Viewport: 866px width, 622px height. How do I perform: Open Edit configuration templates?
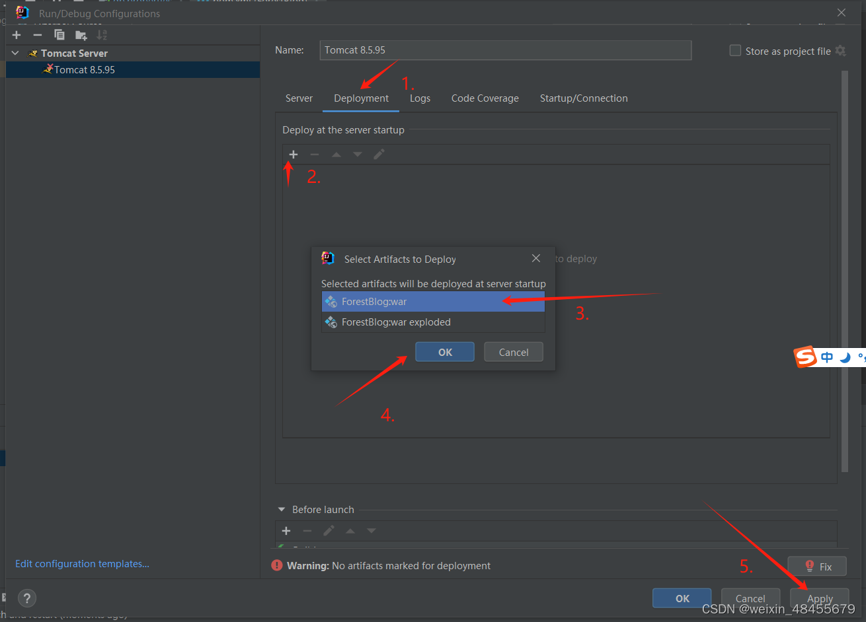pyautogui.click(x=82, y=563)
